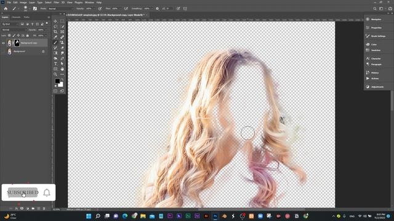Open the File menu
The image size is (394, 221).
(x=9, y=2)
